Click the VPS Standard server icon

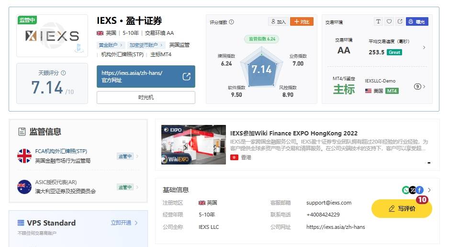pos(21,223)
